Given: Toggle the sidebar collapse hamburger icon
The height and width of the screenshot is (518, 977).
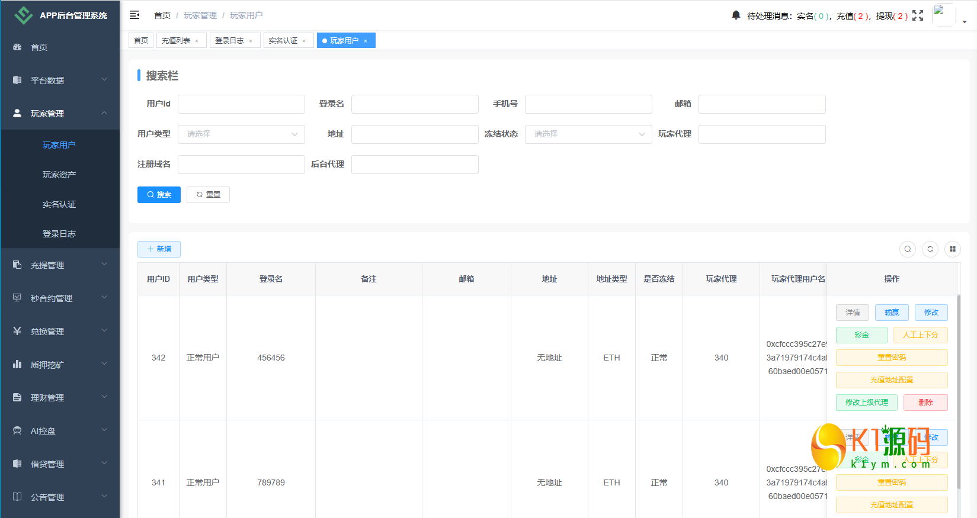Looking at the screenshot, I should pos(134,15).
